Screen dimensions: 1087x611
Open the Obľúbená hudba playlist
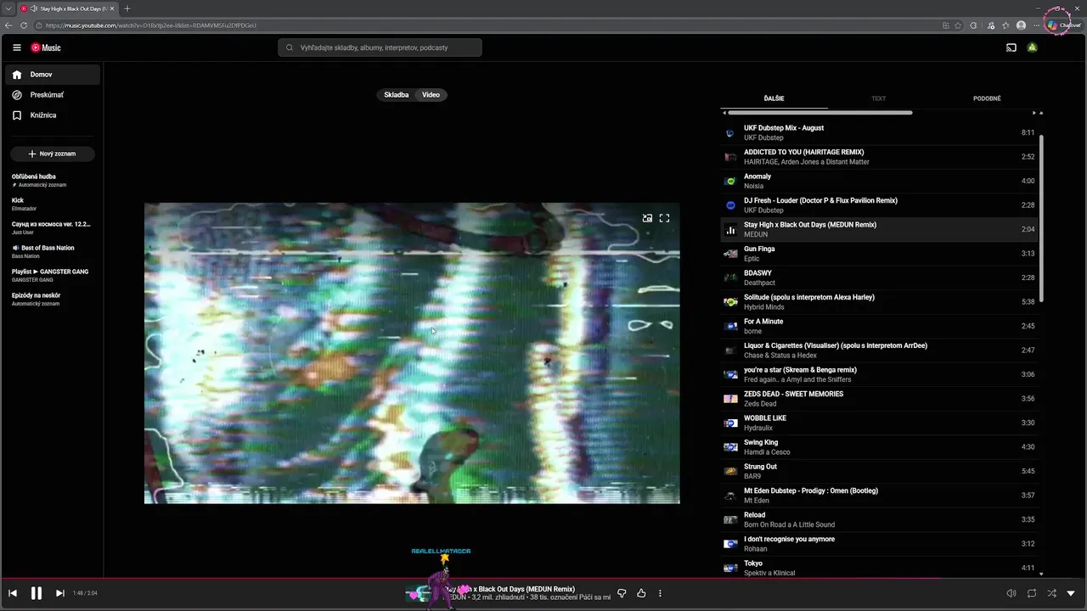click(x=52, y=180)
